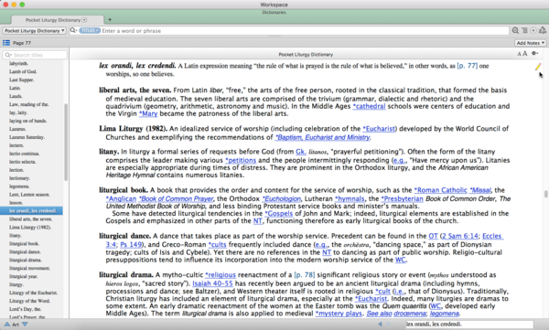The height and width of the screenshot is (330, 549).
Task: Select 'Liturgy of the Word.' entry
Action: [x=29, y=301]
